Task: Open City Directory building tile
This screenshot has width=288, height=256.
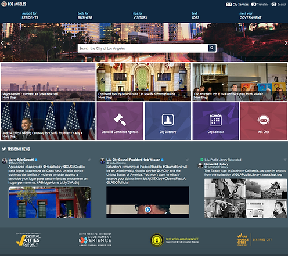Action: pos(168,121)
